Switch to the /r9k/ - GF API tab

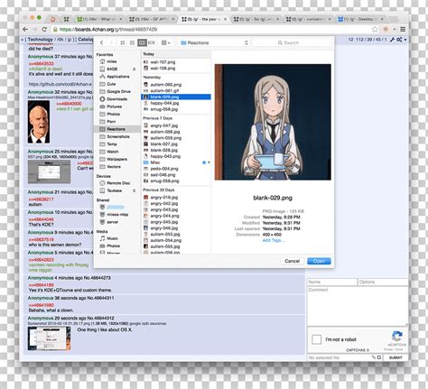click(152, 19)
